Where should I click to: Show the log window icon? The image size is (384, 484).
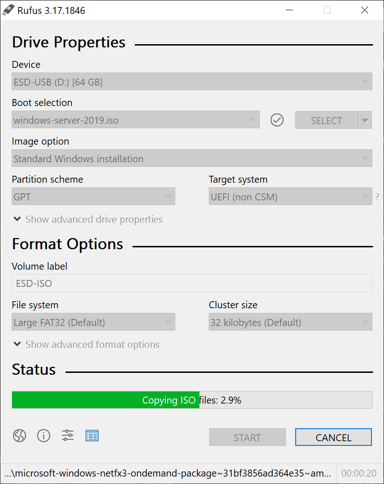(92, 436)
